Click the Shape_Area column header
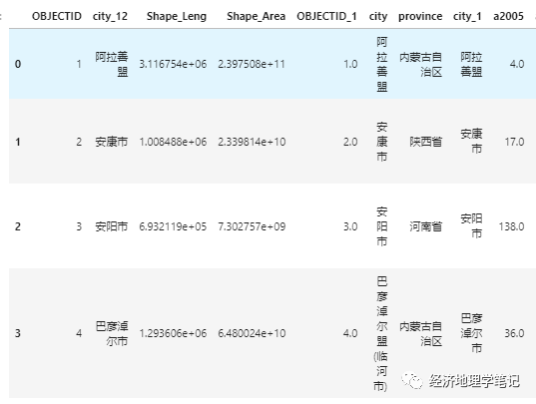536x404 pixels. [257, 16]
